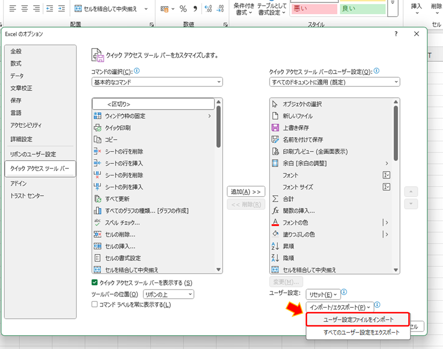Viewport: 443px width, 349px height.
Task: Open the 数値 group dialog launcher
Action: [x=226, y=25]
